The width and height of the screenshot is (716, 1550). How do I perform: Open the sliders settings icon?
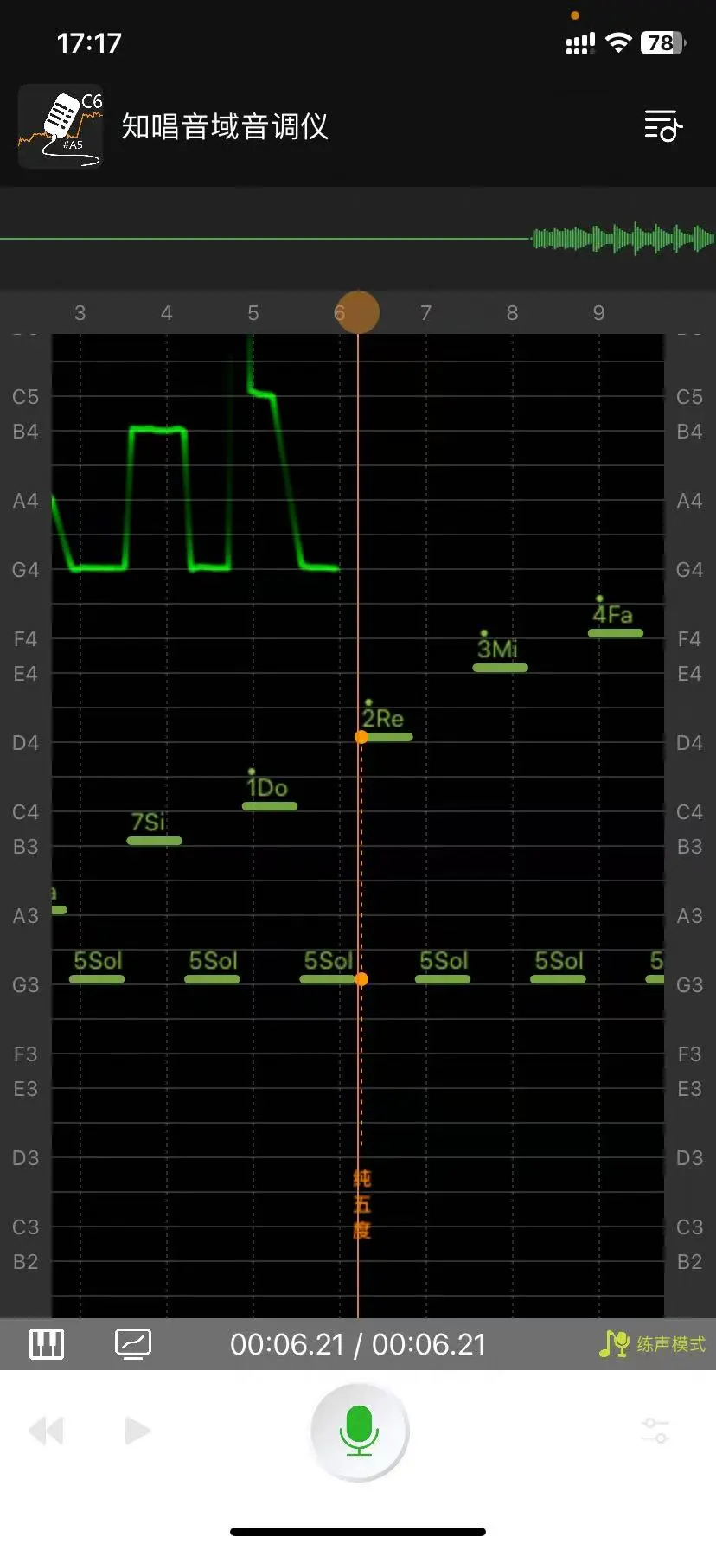[x=655, y=1431]
